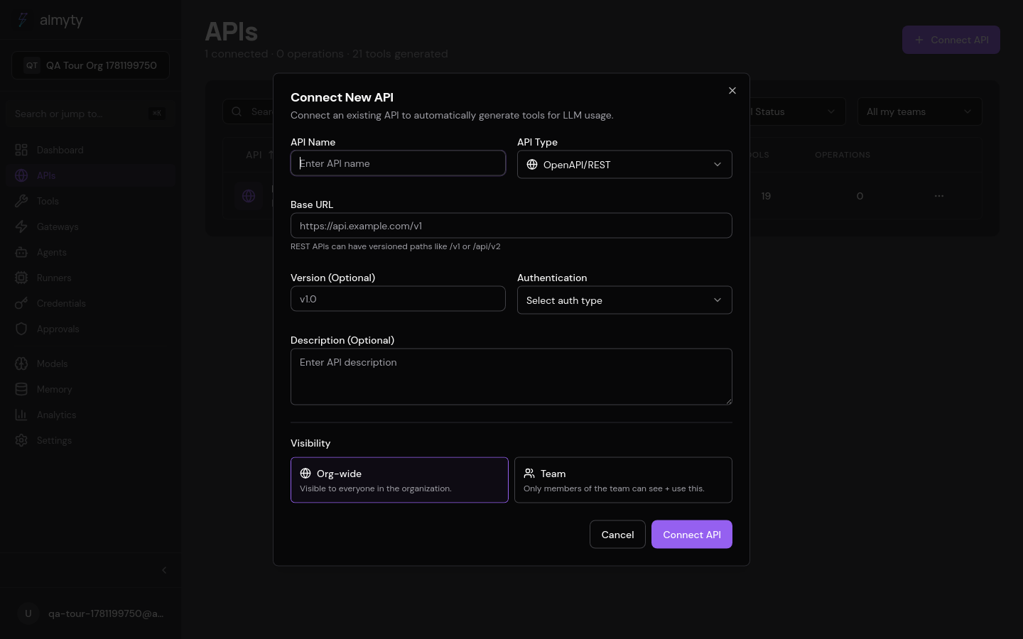Screen dimensions: 1023x639
Task: Open Agents in the sidebar
Action: pos(90,252)
